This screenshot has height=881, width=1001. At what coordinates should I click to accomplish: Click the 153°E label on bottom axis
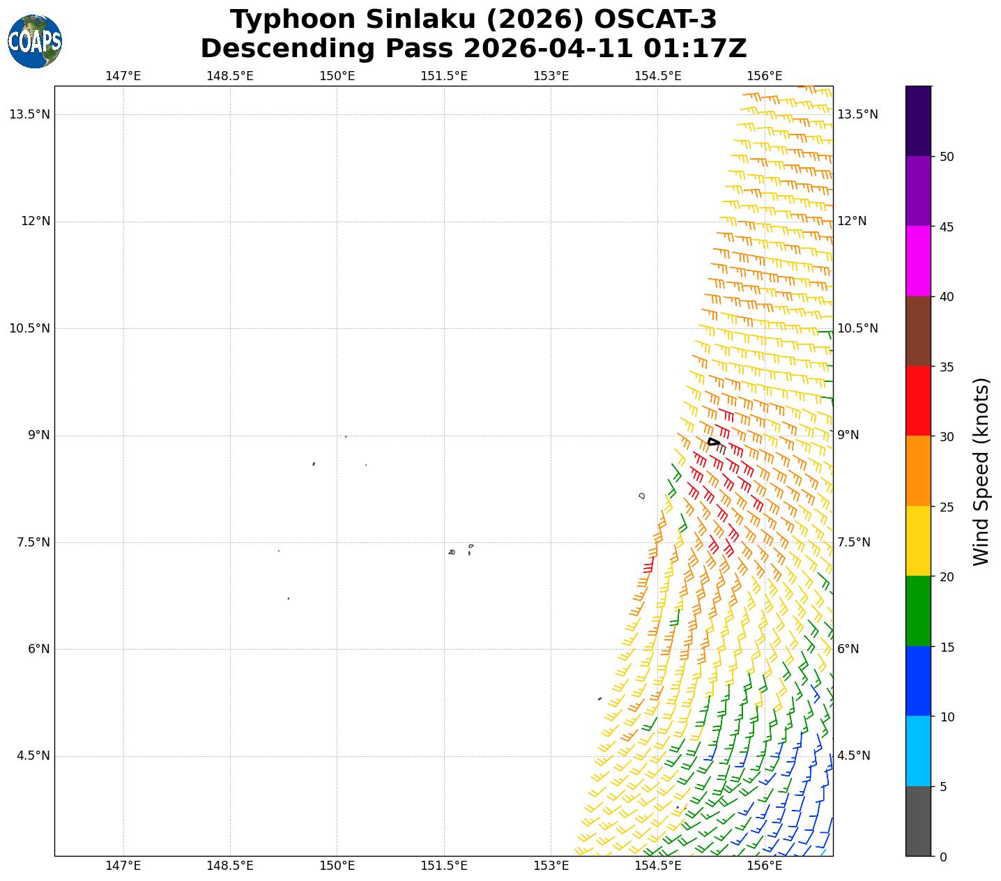tap(551, 866)
